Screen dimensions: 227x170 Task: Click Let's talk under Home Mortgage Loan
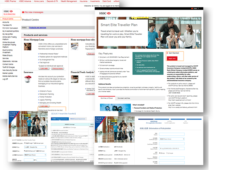44,69
